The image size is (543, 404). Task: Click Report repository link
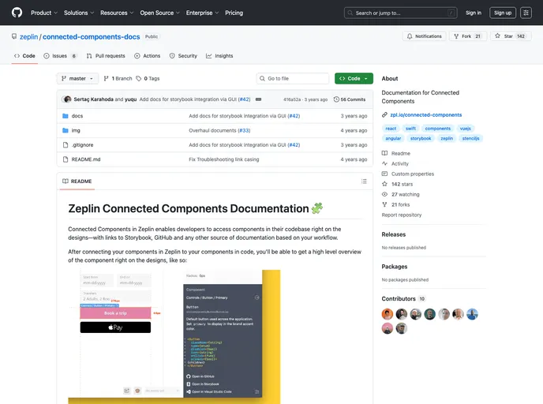402,215
